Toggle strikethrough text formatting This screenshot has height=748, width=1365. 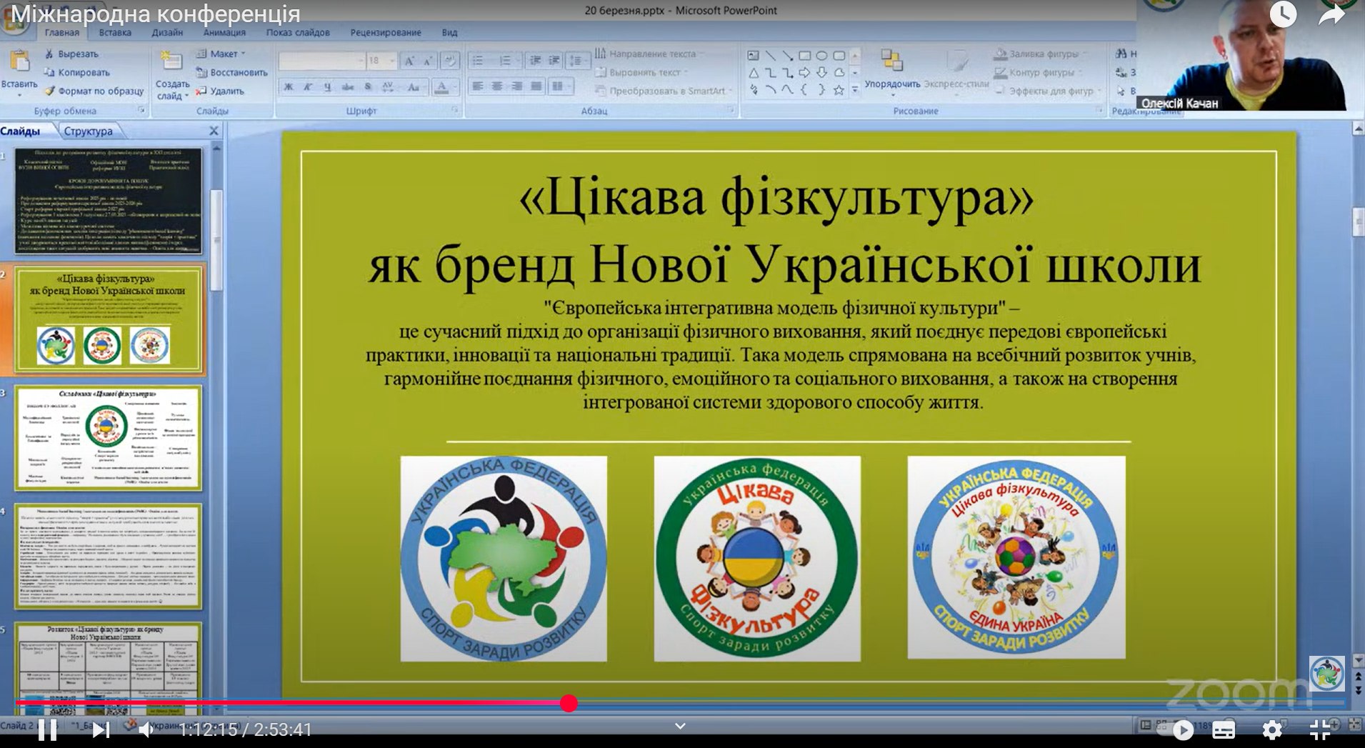point(348,87)
